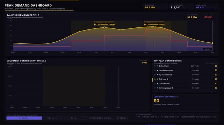The height and width of the screenshot is (125, 224).
Task: Click the live meter stream ticker text
Action: coord(176,117)
